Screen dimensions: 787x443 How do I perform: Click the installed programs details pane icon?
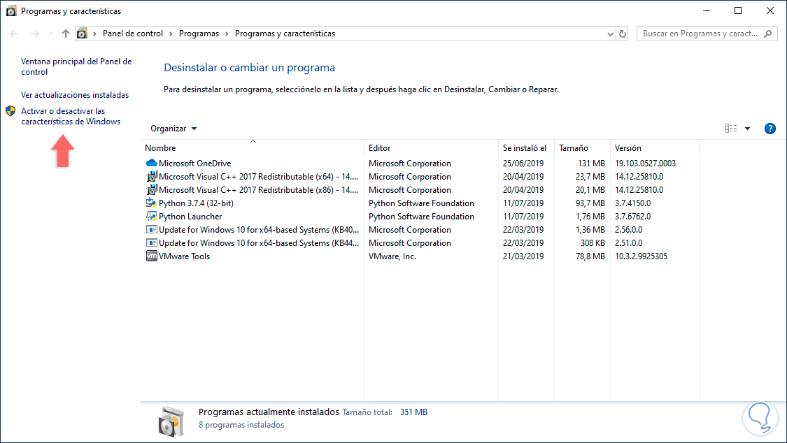coord(171,421)
